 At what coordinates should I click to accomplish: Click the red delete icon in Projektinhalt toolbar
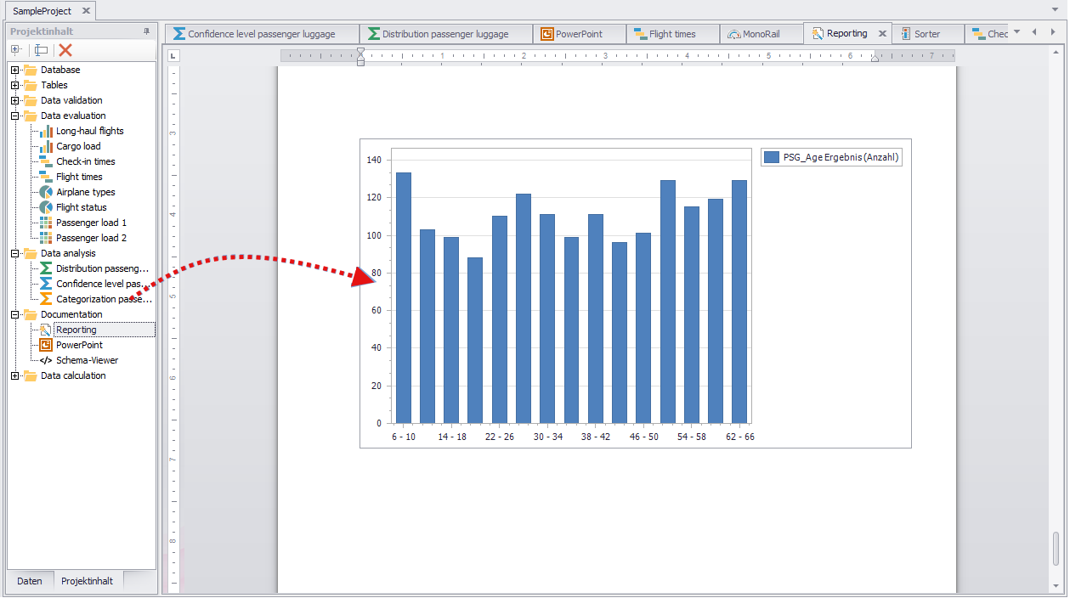click(x=65, y=50)
